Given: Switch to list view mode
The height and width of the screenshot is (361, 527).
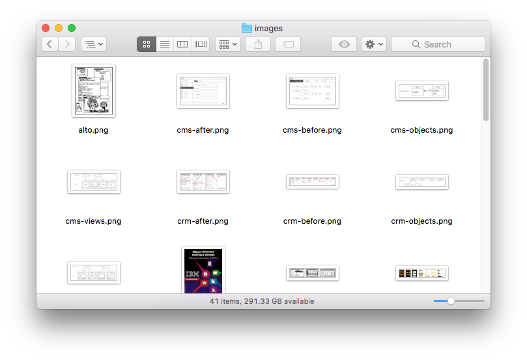Looking at the screenshot, I should click(165, 44).
